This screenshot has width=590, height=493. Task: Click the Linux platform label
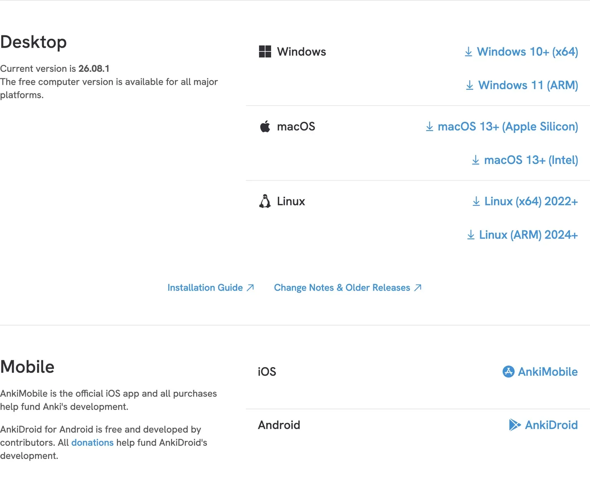coord(291,201)
